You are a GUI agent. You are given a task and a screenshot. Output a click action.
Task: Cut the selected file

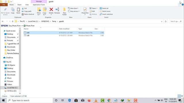(24, 8)
